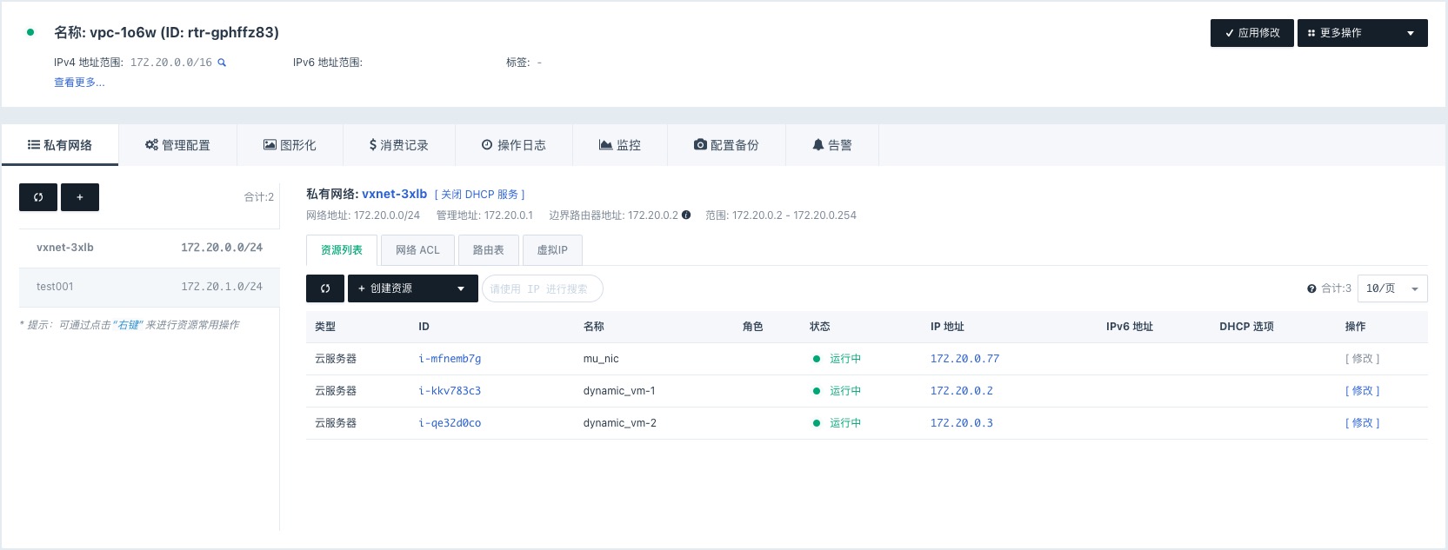The height and width of the screenshot is (550, 1448).
Task: Open the 创建资源 dropdown
Action: coord(412,288)
